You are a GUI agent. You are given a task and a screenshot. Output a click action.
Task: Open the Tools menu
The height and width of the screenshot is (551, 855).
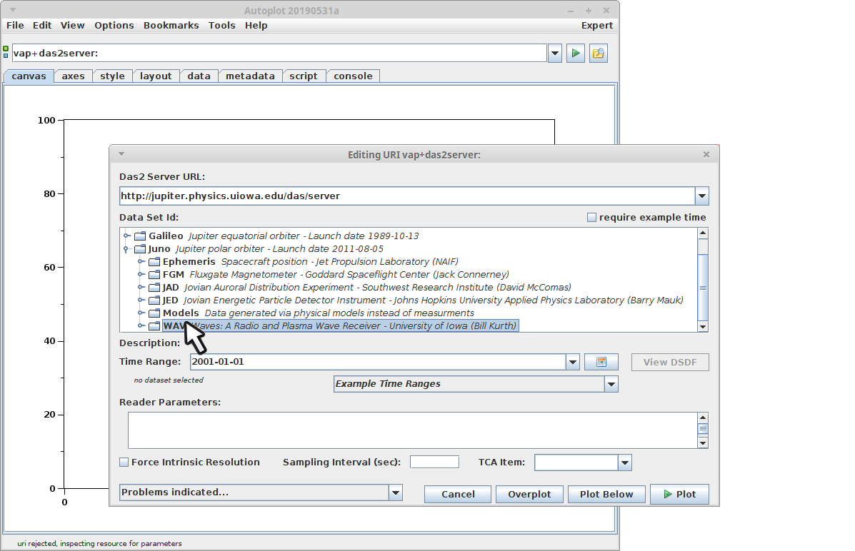click(222, 26)
